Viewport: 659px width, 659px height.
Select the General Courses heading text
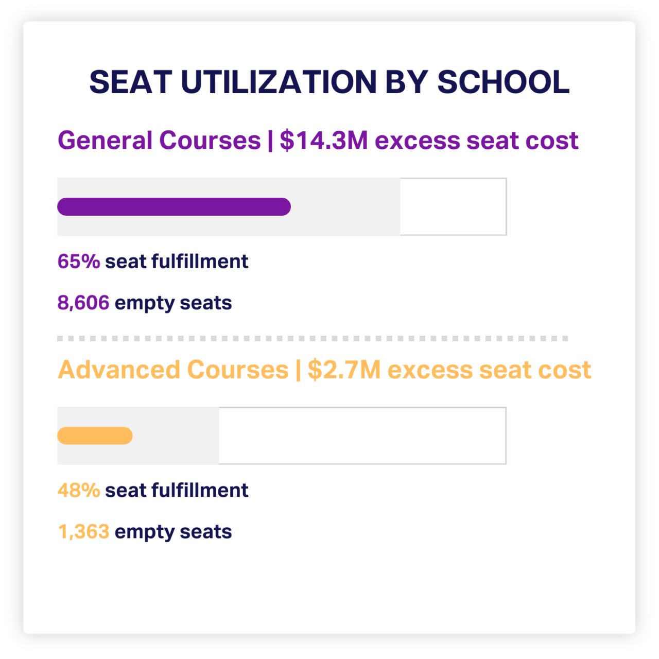coord(159,141)
